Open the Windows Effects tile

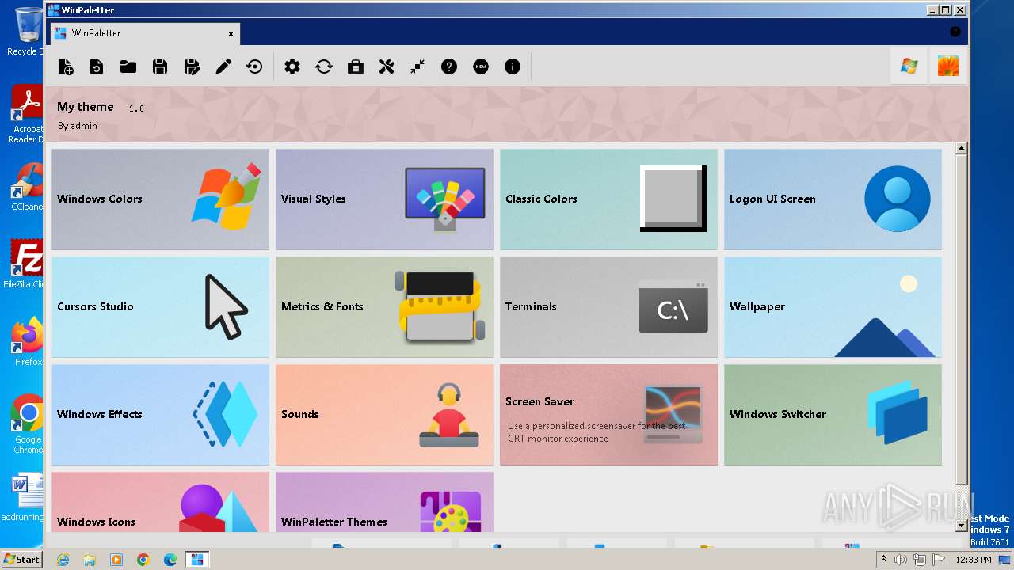point(161,415)
